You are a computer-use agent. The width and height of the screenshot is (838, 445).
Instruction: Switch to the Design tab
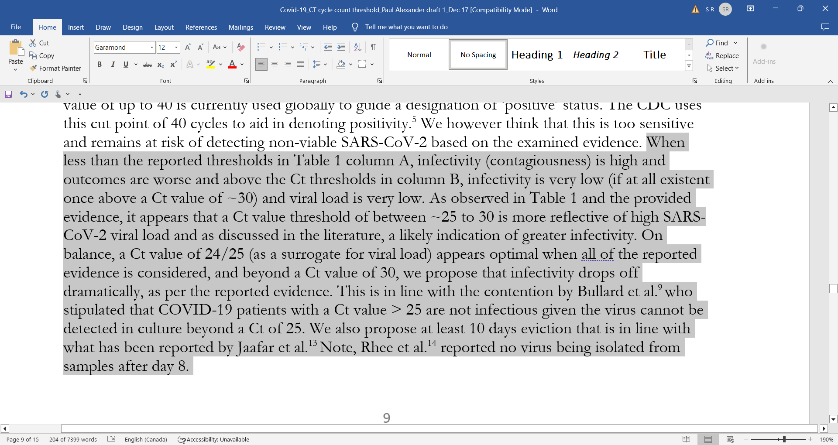(x=133, y=27)
